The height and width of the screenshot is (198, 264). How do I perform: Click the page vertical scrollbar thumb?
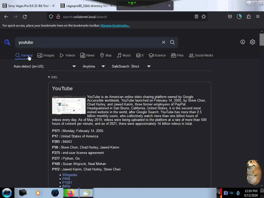click(262, 39)
